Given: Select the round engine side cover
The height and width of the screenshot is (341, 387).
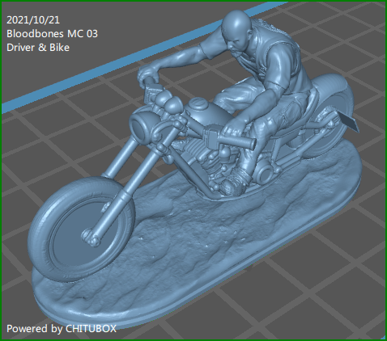Looking at the screenshot, I should (x=263, y=172).
